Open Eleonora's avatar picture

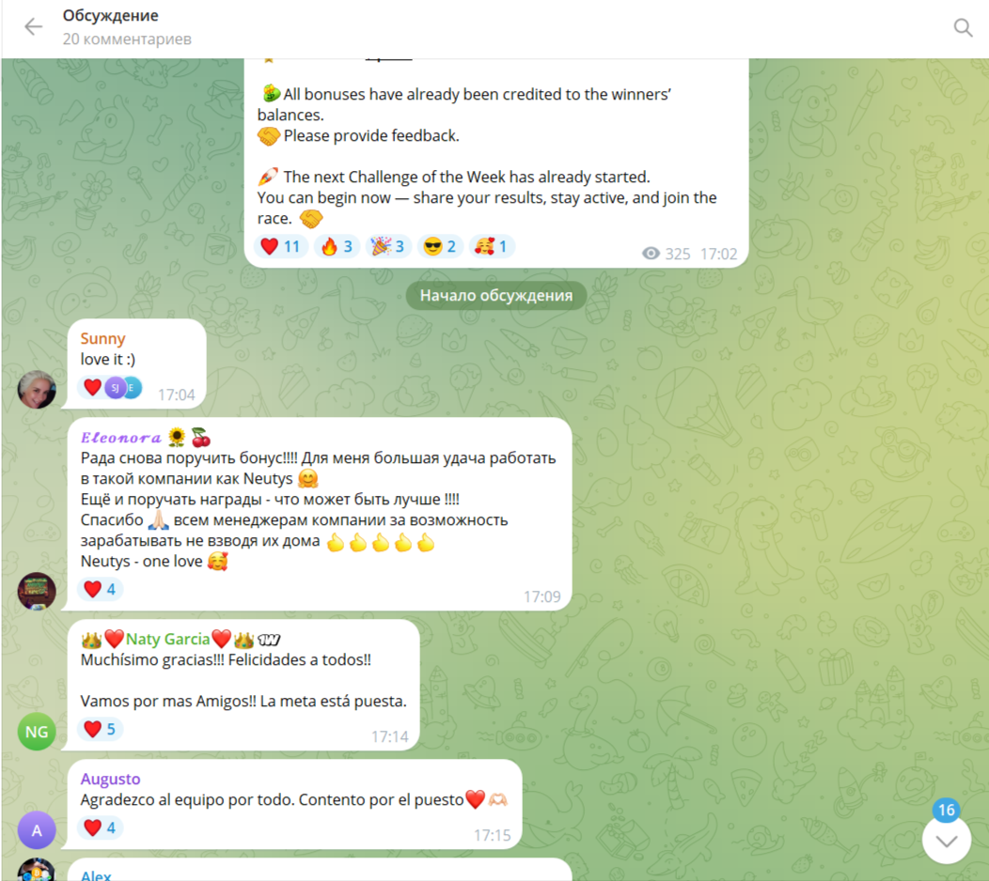[37, 591]
